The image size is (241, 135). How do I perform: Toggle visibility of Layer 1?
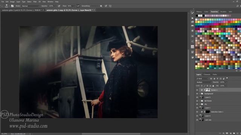(197, 108)
